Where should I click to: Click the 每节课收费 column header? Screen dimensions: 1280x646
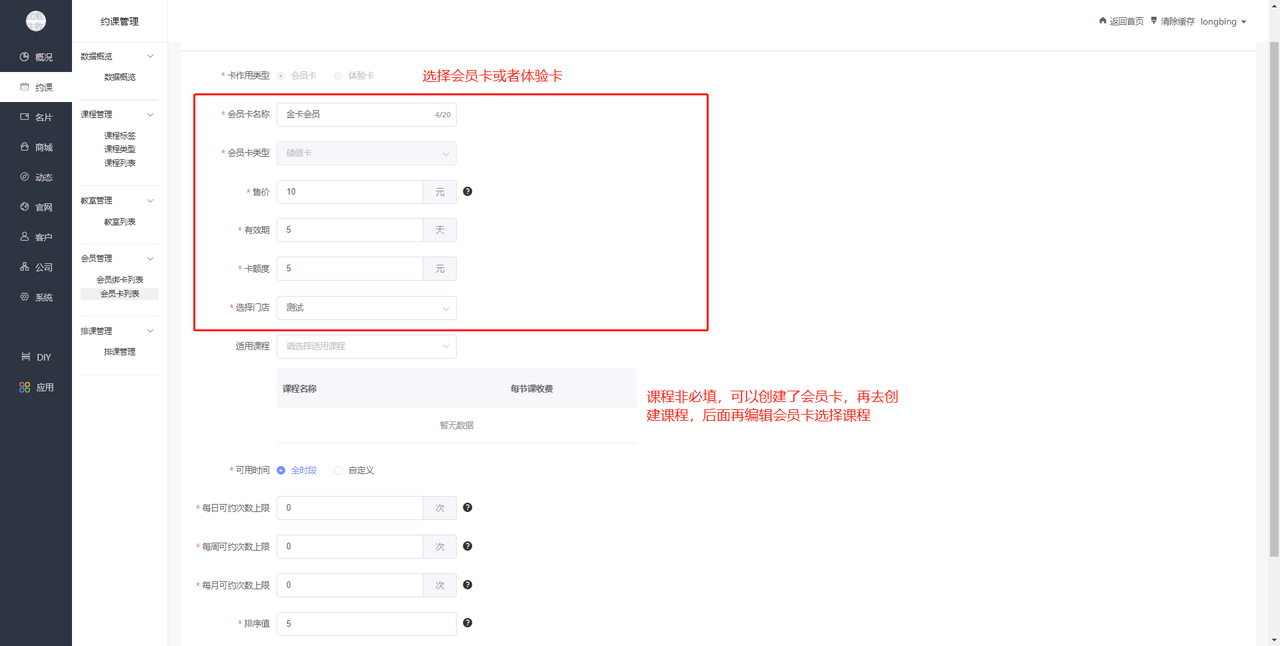[531, 389]
